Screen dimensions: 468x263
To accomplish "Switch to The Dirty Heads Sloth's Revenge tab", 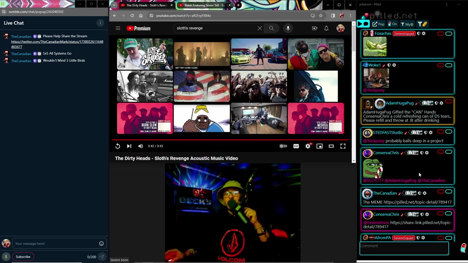I will pyautogui.click(x=147, y=5).
